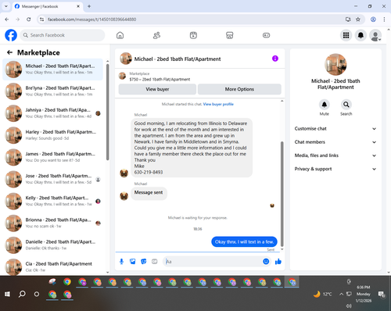The image size is (391, 311).
Task: Choose a GIF icon in composer
Action: coord(154,262)
